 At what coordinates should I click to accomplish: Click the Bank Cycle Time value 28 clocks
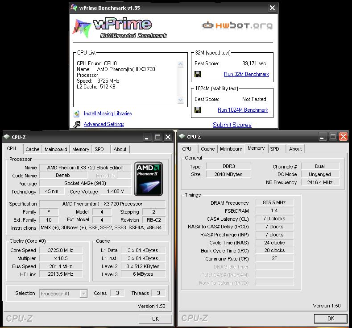point(274,250)
